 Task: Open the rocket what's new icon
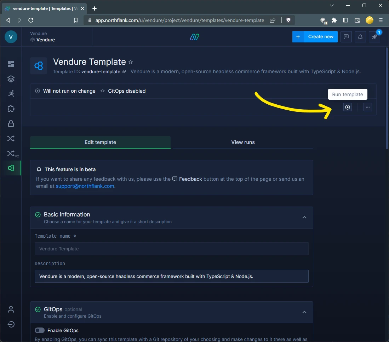pyautogui.click(x=374, y=37)
